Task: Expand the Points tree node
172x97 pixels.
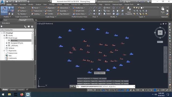Action: 4,35
